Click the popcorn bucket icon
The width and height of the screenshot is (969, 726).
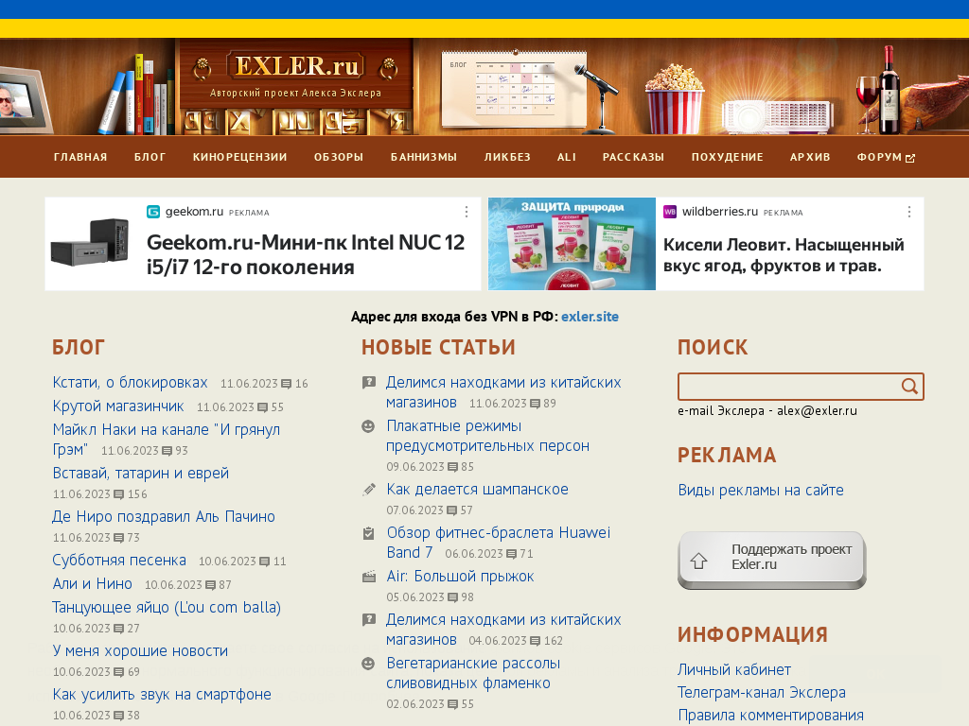(x=674, y=98)
